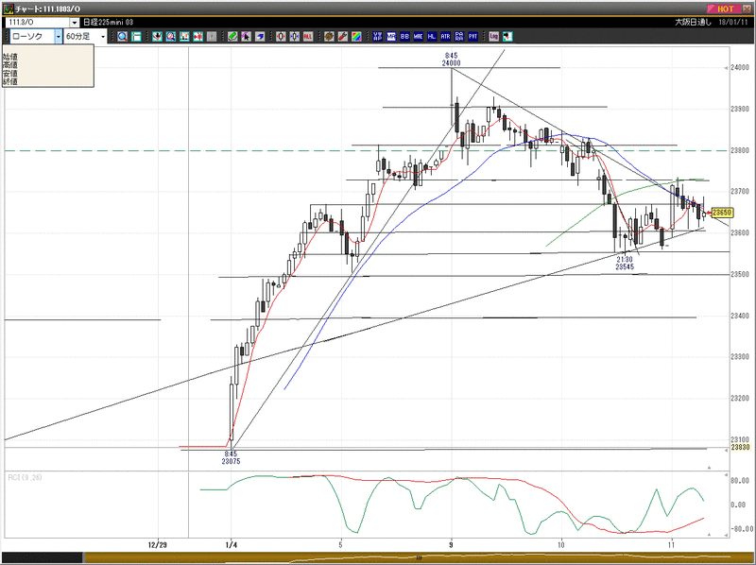Screen dimensions: 756x565
Task: Toggle the Log scale button
Action: click(493, 36)
